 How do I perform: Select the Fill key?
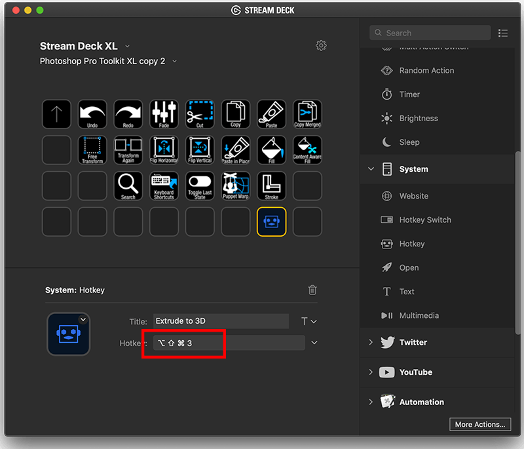[271, 150]
